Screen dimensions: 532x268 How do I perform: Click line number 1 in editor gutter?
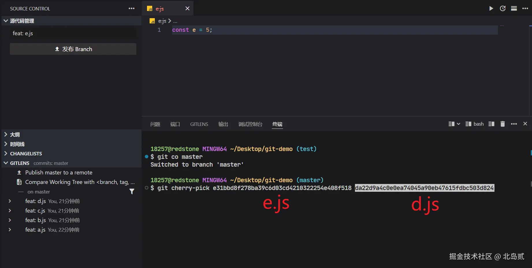(x=159, y=30)
